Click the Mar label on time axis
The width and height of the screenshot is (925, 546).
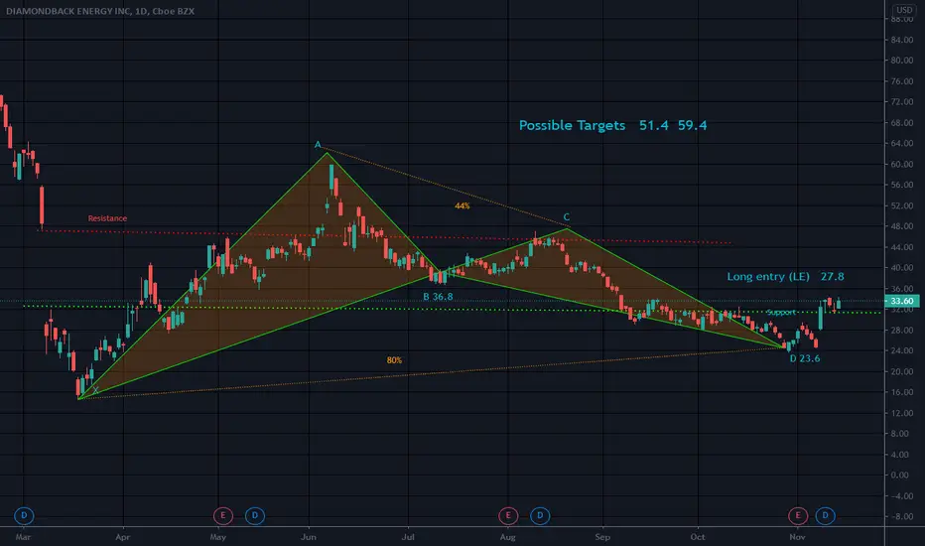coord(23,536)
